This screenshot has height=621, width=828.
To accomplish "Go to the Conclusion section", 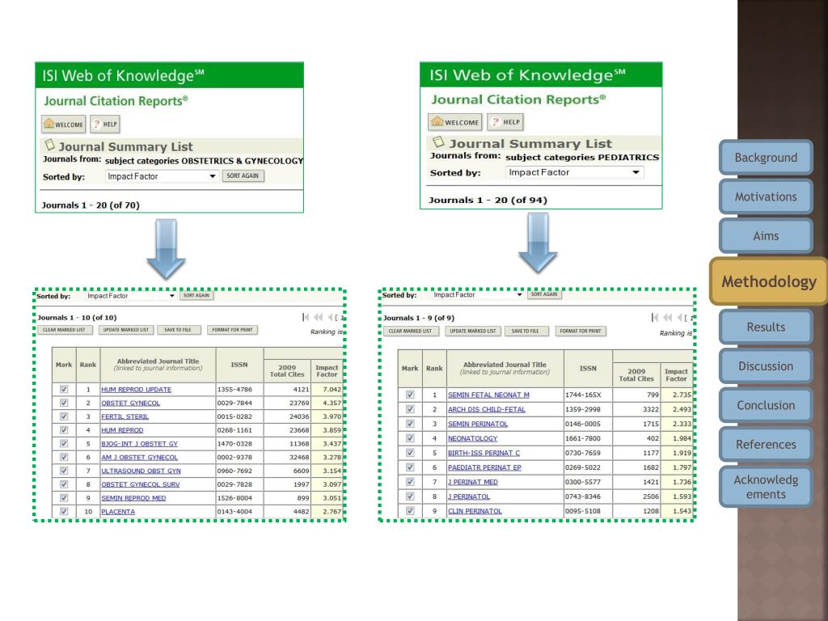I will coord(766,405).
